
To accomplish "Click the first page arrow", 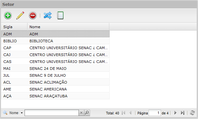I will [123, 112].
